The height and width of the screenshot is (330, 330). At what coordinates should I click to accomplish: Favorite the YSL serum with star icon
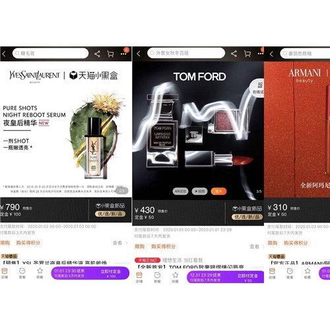coord(40,273)
